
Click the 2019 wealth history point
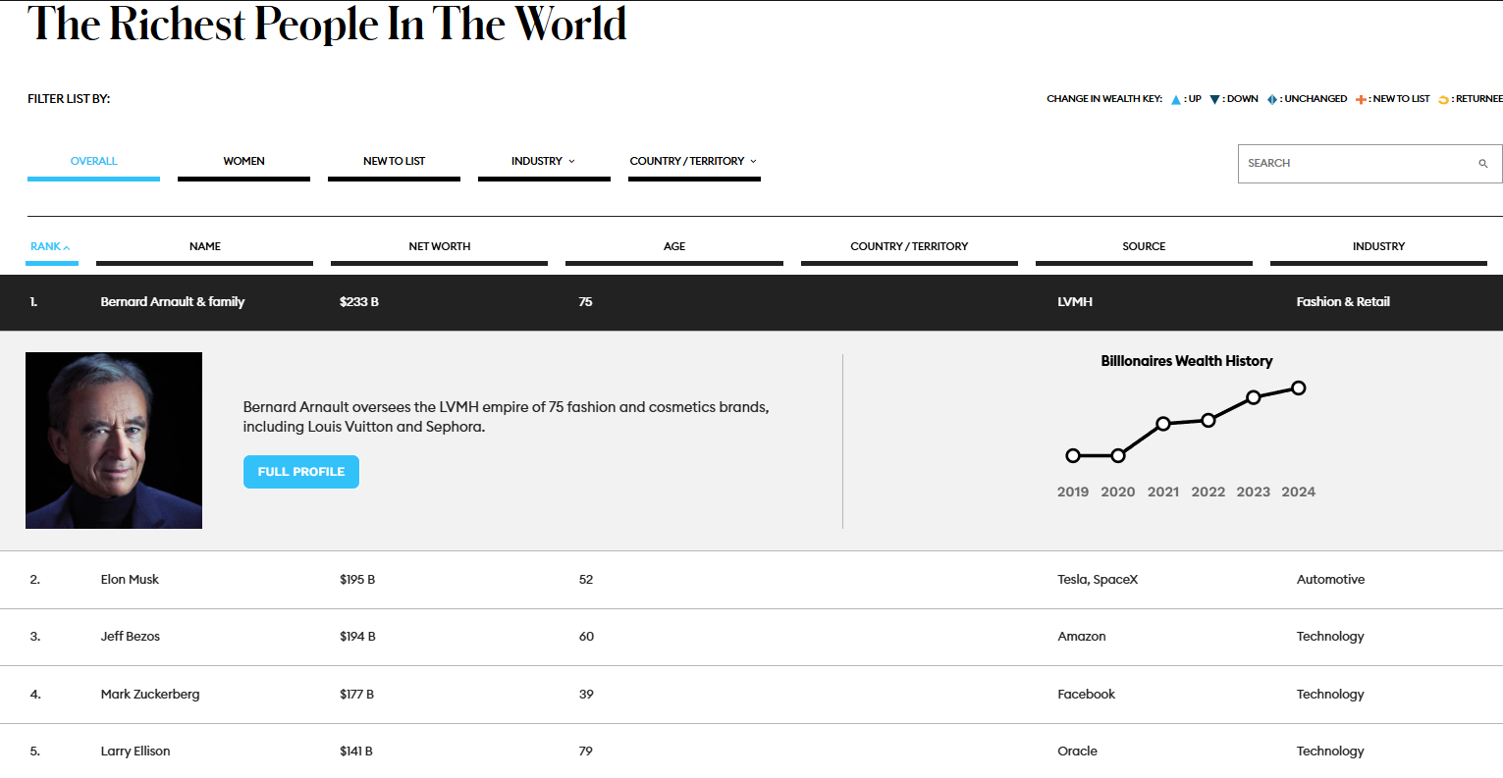[1073, 455]
